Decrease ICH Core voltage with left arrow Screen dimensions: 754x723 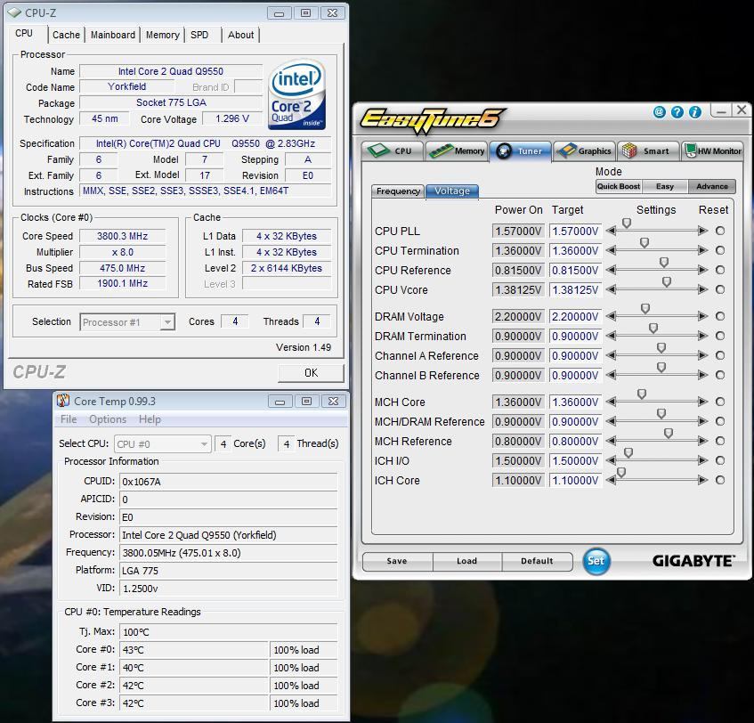pyautogui.click(x=611, y=480)
